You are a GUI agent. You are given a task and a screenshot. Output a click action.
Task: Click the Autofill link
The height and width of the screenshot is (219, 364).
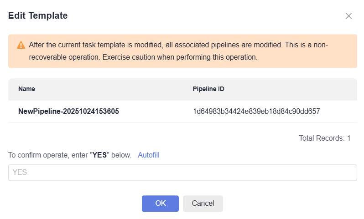click(149, 155)
